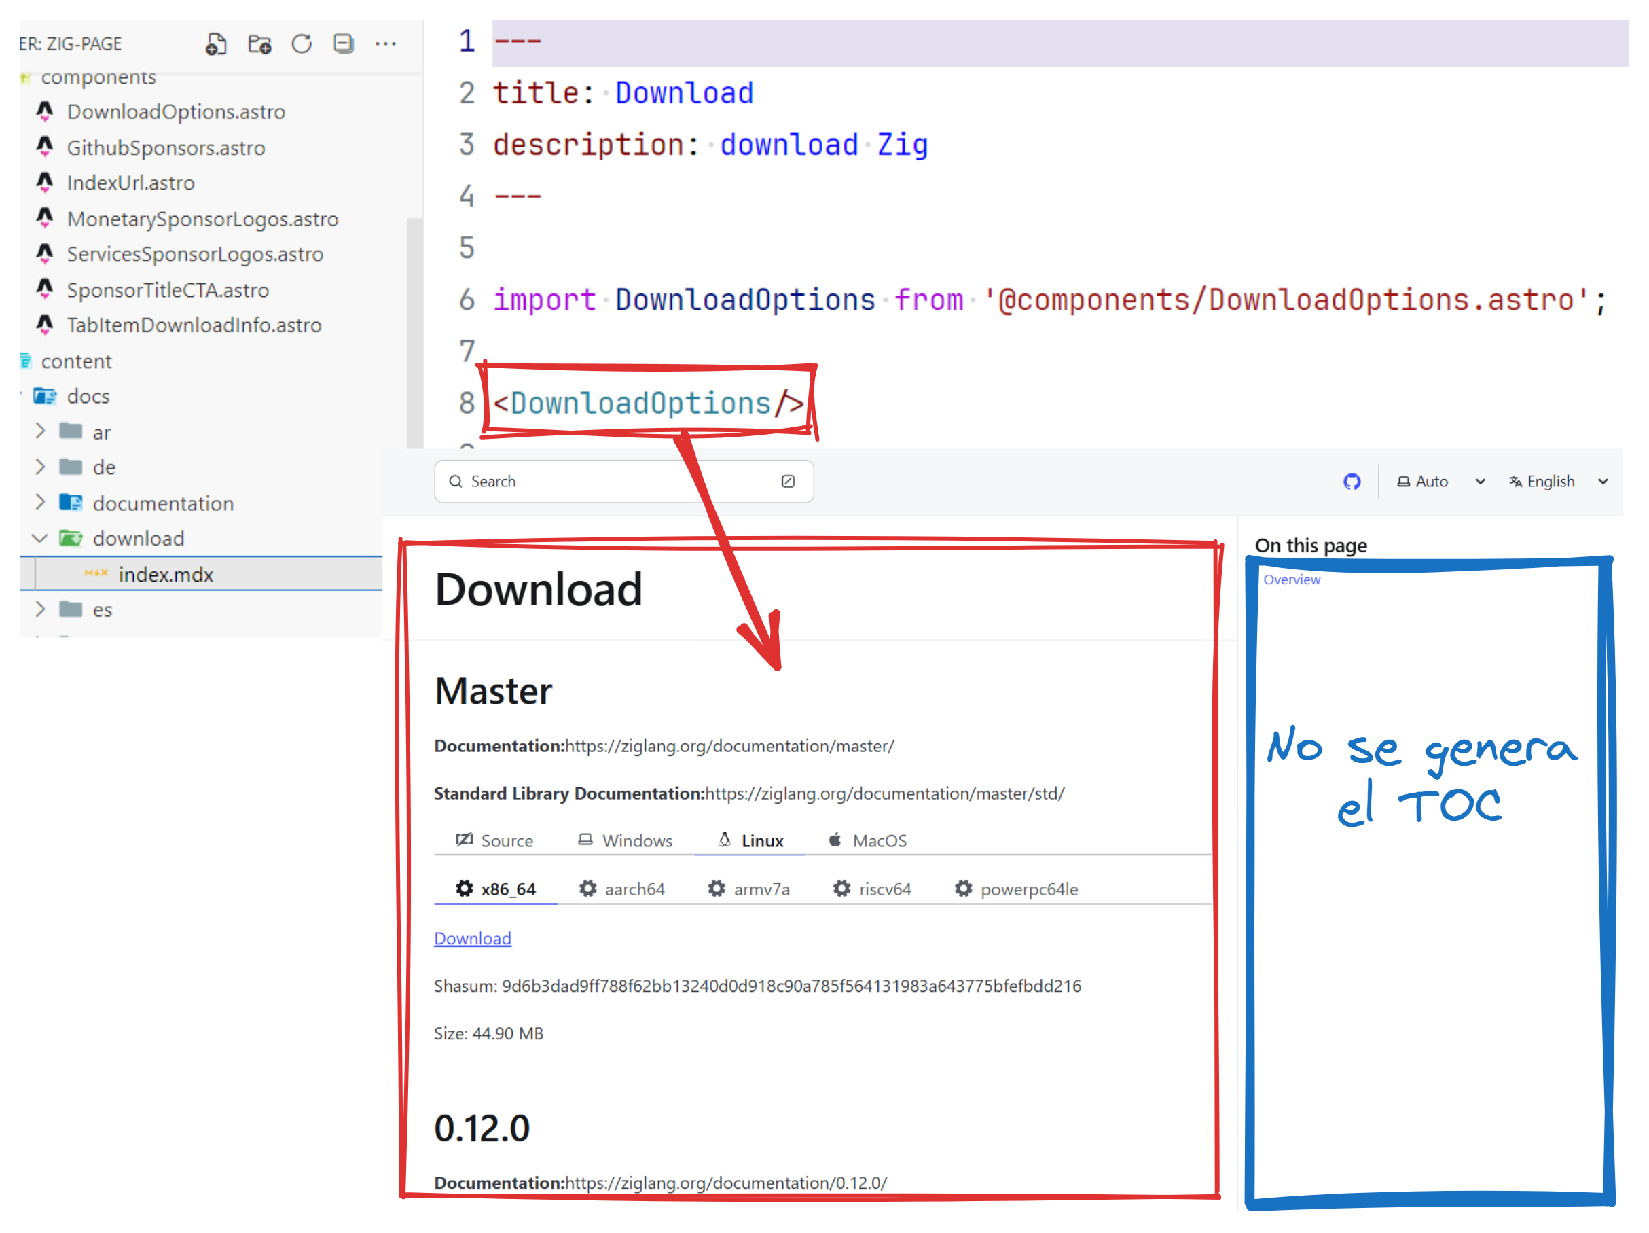Screen dimensions: 1649x1233
Task: Expand the ar folder chevron
Action: coord(40,431)
